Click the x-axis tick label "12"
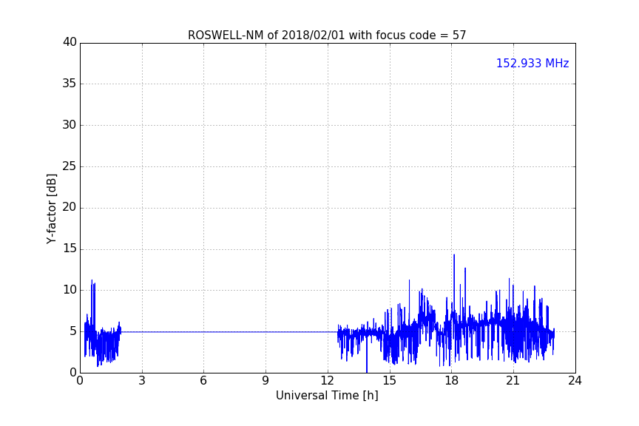 click(x=328, y=381)
